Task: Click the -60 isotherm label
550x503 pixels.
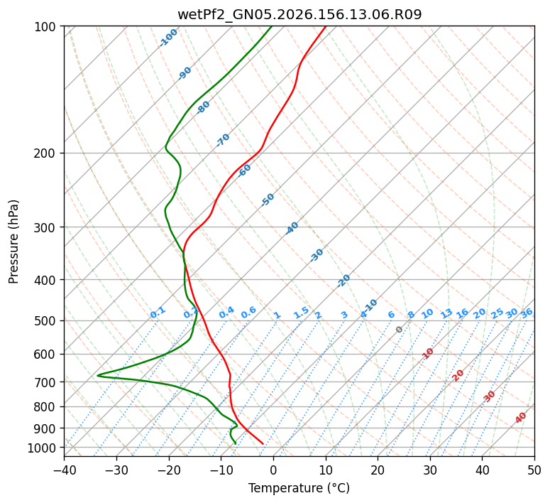Action: (x=244, y=170)
